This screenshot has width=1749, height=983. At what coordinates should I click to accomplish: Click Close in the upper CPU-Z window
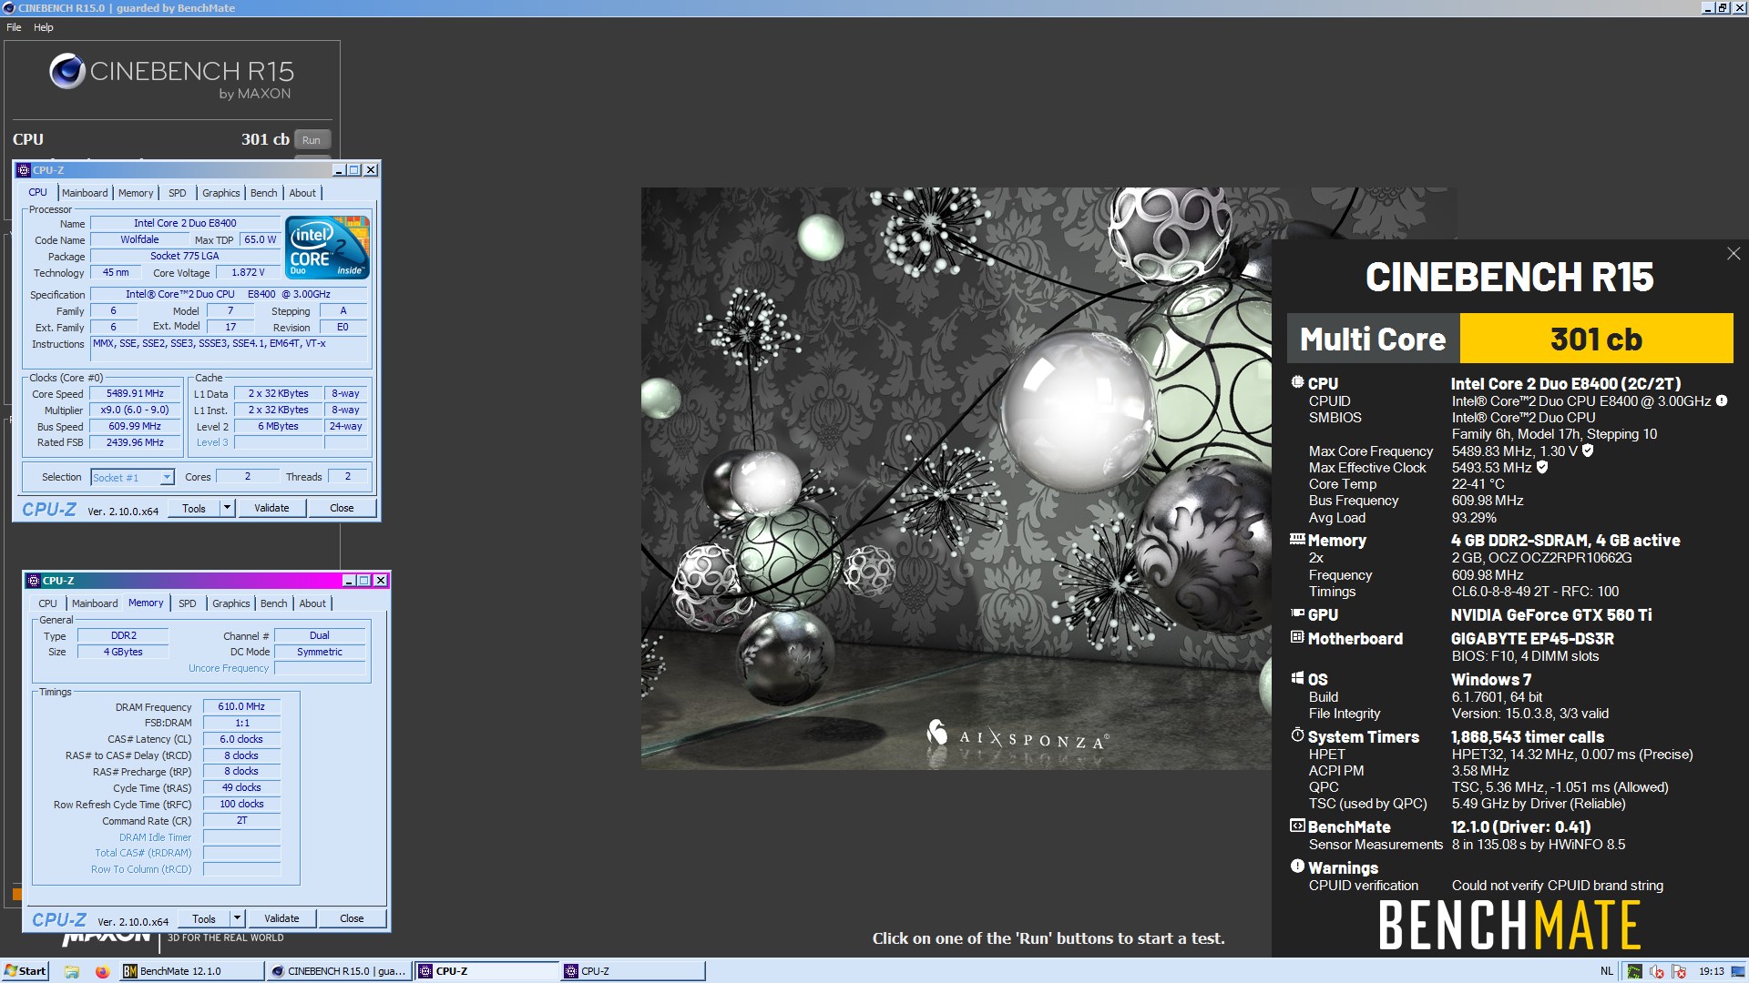point(342,508)
